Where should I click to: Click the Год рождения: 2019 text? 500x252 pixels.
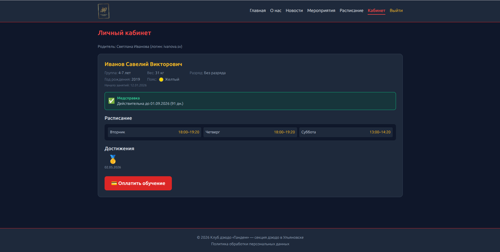(x=122, y=79)
